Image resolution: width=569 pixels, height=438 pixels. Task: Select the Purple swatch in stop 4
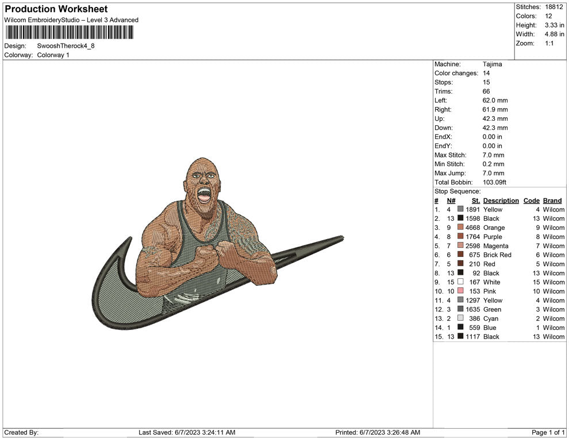[x=460, y=236]
